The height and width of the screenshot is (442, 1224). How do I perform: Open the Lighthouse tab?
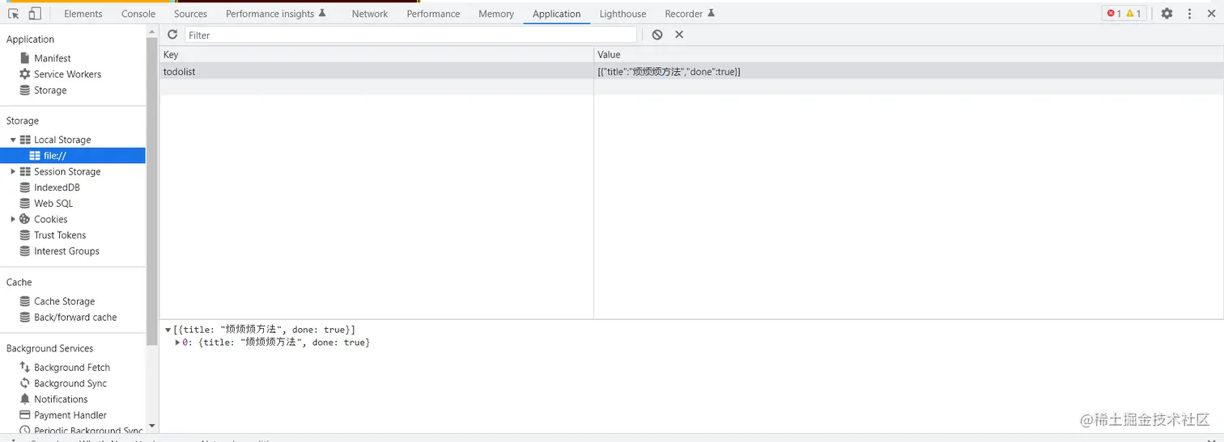click(623, 14)
